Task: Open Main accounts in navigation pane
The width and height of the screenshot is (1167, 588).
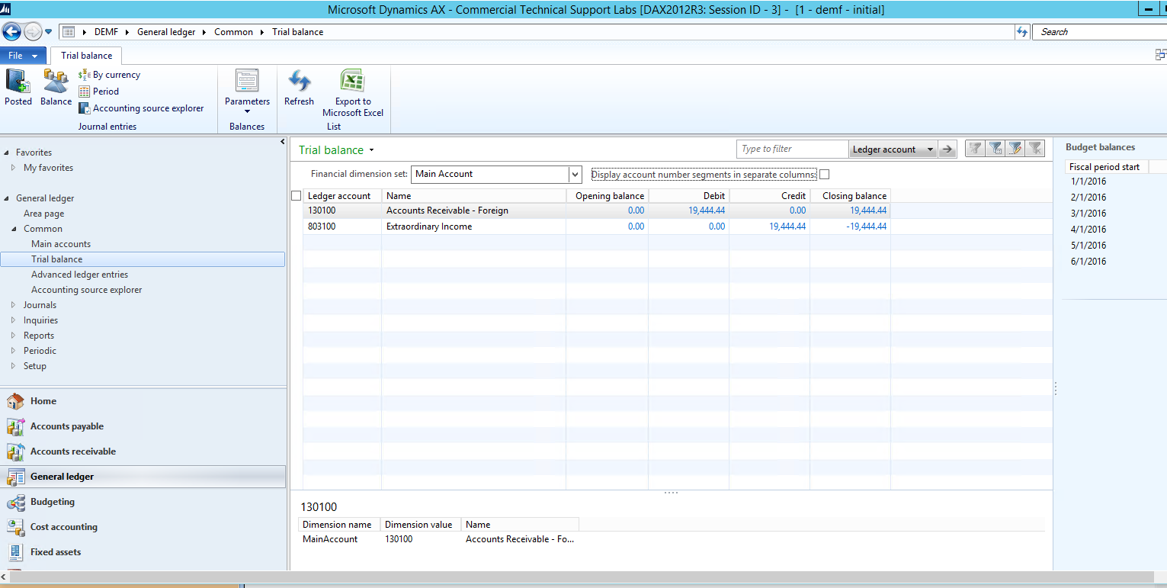Action: point(60,244)
